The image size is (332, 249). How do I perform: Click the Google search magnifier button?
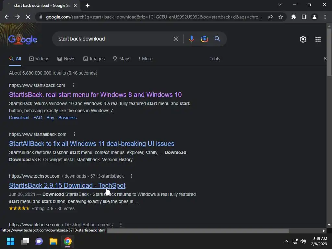217,39
